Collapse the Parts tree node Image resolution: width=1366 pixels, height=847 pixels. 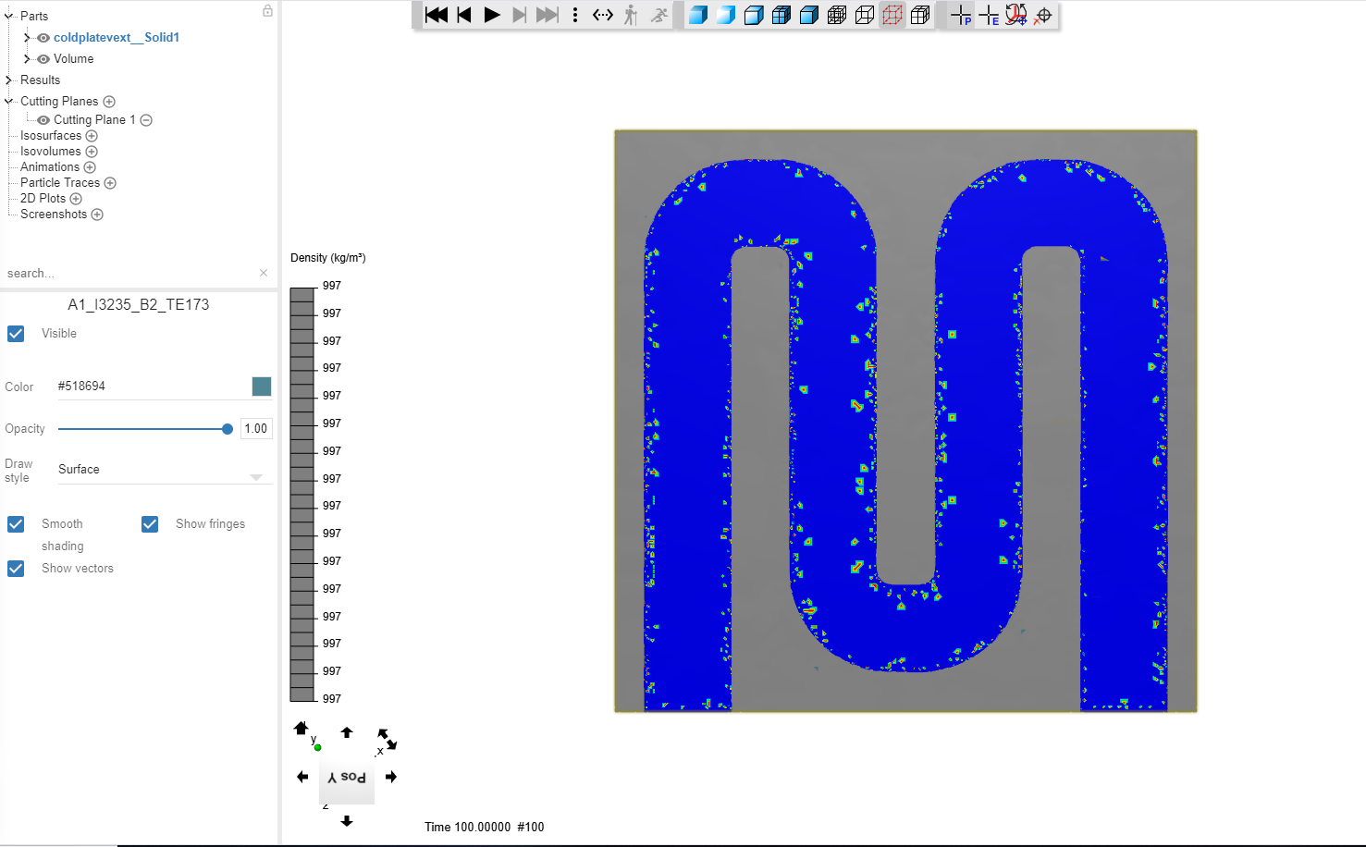tap(9, 16)
